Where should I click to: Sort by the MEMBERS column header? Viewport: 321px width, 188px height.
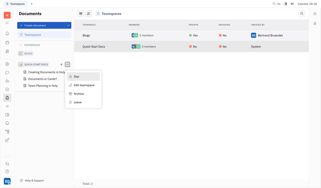point(134,25)
